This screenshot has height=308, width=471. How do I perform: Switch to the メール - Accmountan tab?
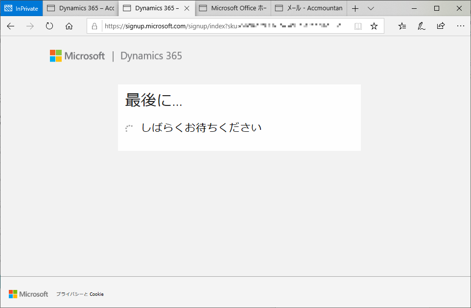tap(309, 8)
